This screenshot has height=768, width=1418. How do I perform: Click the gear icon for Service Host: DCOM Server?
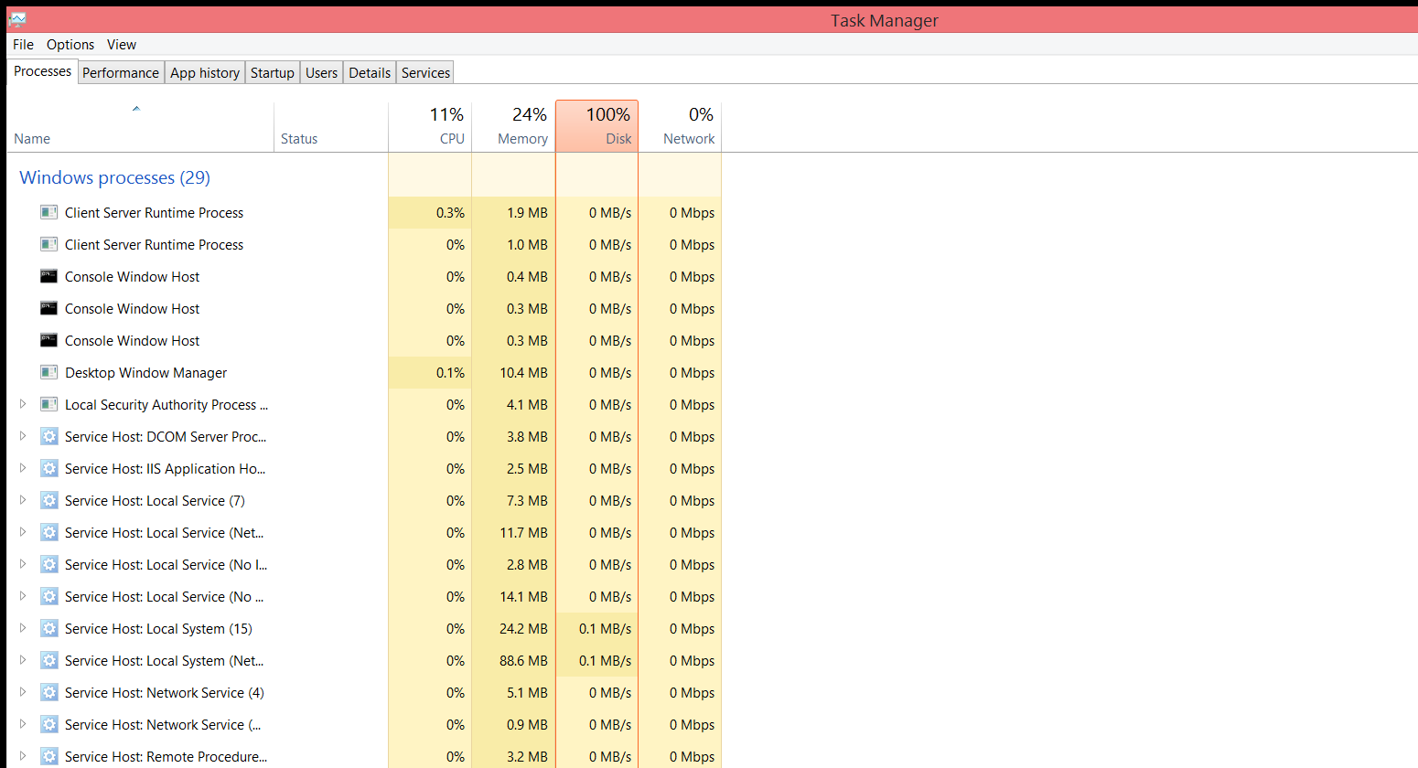(48, 436)
